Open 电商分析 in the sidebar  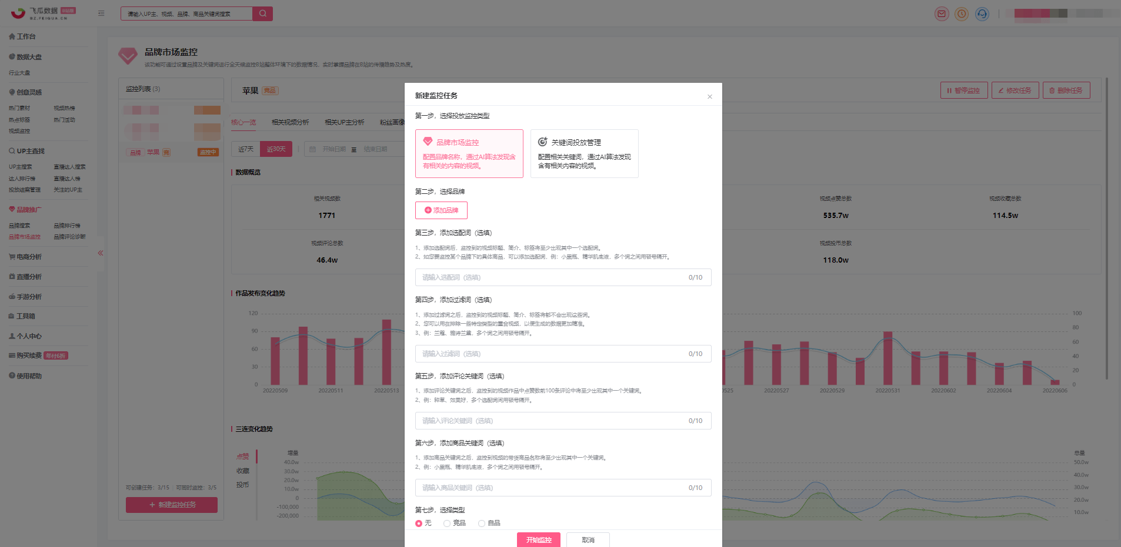click(x=25, y=257)
